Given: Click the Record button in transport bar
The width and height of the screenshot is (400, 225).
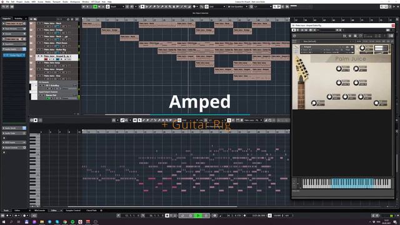Looking at the screenshot, I should [x=206, y=216].
